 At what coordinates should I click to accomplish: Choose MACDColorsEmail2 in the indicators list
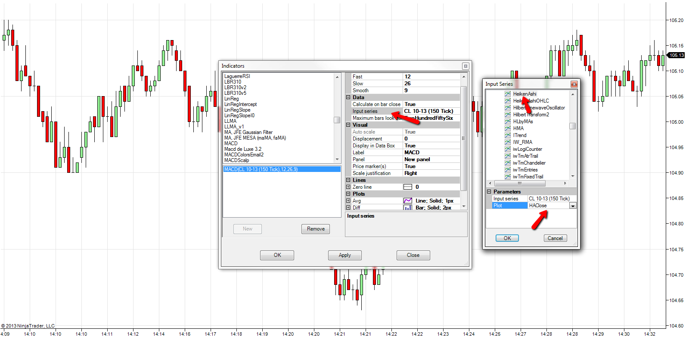point(244,155)
